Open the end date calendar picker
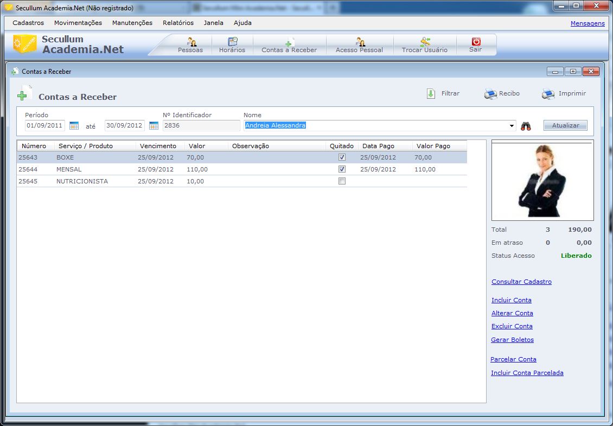613x426 pixels. [x=154, y=126]
